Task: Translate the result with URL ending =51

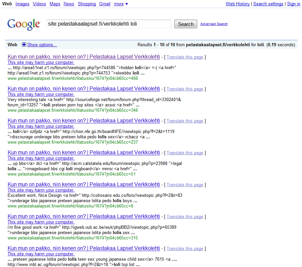Action: 185,153
